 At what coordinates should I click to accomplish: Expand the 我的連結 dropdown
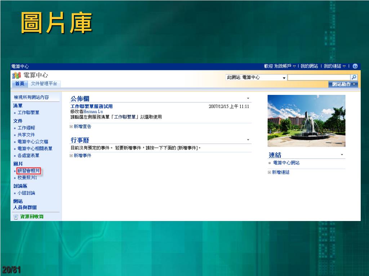click(334, 66)
